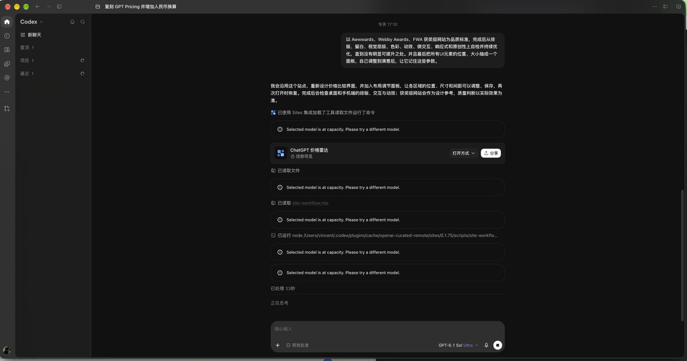Open the at-sign icon in left rail

pyautogui.click(x=7, y=77)
